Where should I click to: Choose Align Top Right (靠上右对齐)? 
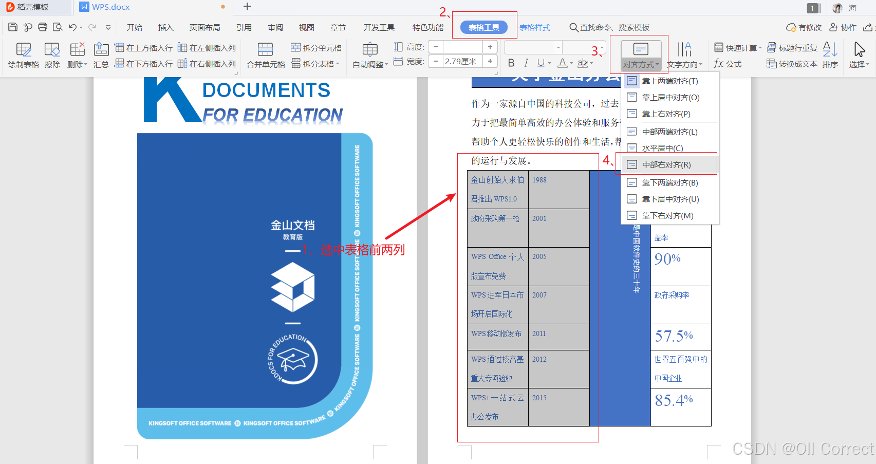[670, 114]
